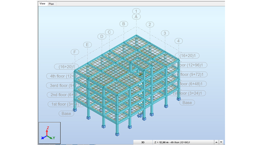The height and width of the screenshot is (145, 259).
Task: Click the left-side Base level label
Action: click(x=66, y=114)
